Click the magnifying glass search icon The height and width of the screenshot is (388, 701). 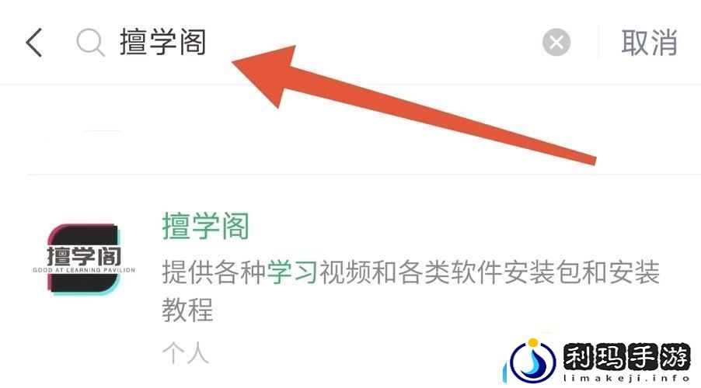[90, 43]
